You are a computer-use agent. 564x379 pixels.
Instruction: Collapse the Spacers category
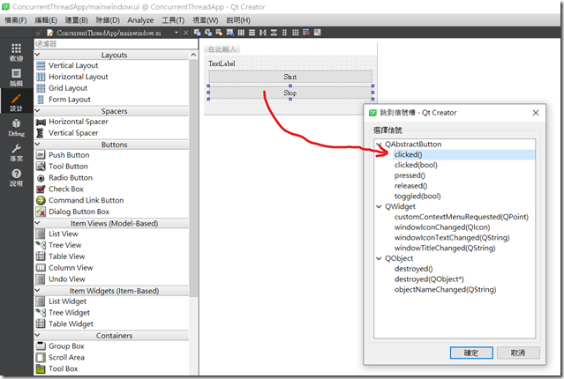37,111
